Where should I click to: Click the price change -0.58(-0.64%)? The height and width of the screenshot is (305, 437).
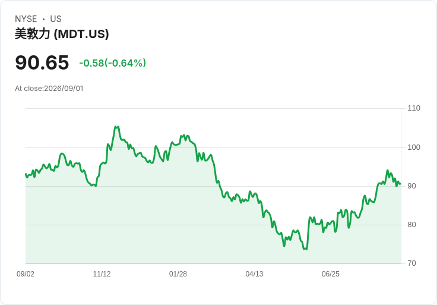pyautogui.click(x=113, y=63)
